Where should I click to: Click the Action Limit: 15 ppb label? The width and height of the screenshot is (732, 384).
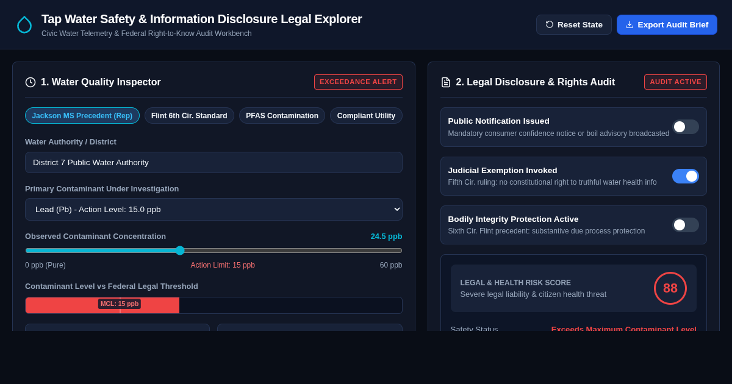[223, 265]
